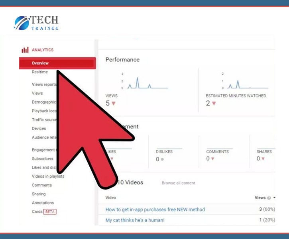Open the Likes and dislikes report
289x239 pixels.
44,168
